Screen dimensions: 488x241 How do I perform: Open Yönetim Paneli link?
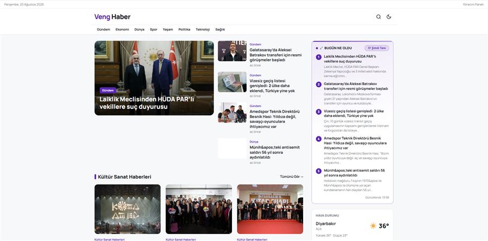tap(473, 4)
